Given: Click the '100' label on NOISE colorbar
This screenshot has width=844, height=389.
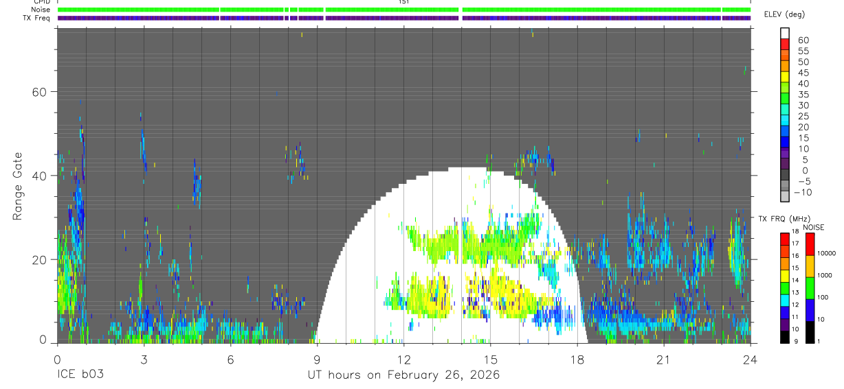Looking at the screenshot, I should click(x=824, y=298).
